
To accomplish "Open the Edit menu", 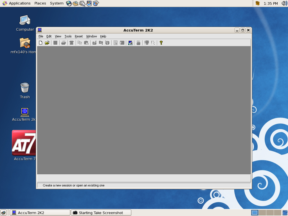I will click(49, 36).
